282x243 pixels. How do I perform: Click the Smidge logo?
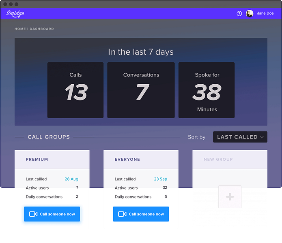[15, 14]
